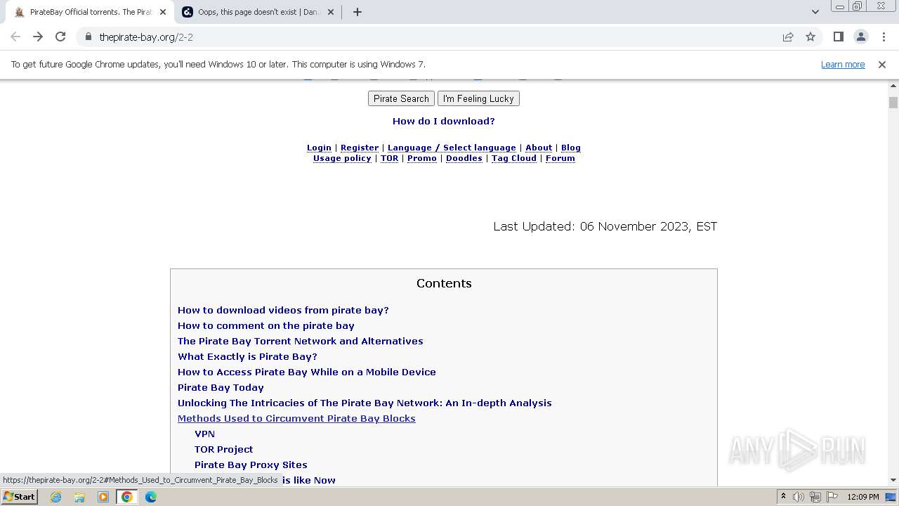Open the Windows Start menu
The width and height of the screenshot is (899, 506).
coord(20,496)
